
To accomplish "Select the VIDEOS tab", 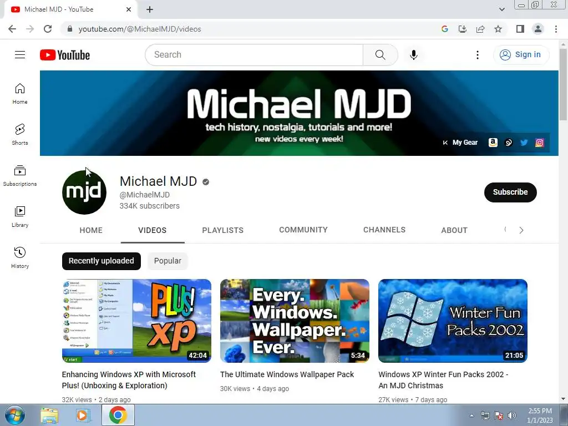I will coord(153,230).
